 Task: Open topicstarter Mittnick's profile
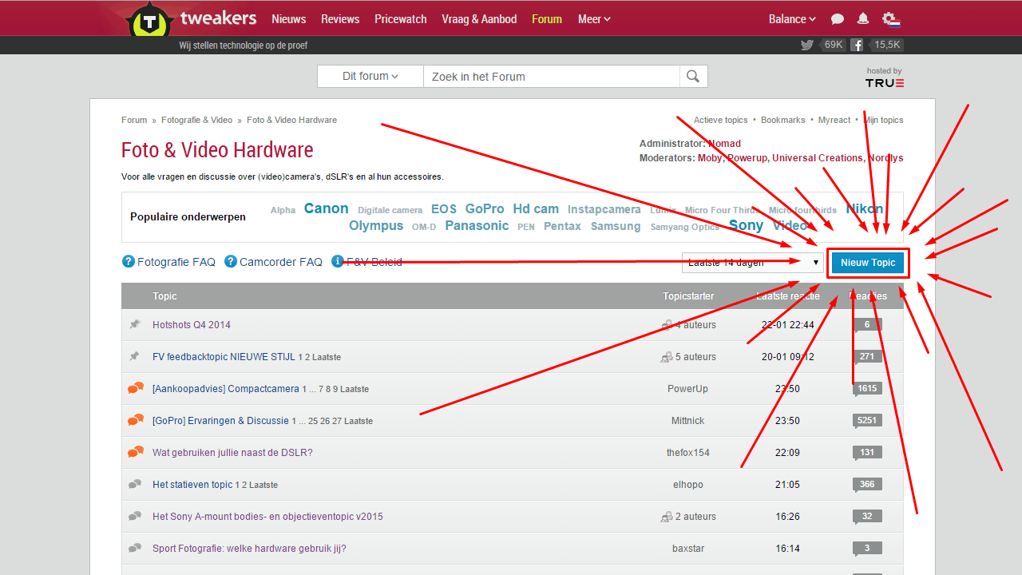(x=688, y=421)
